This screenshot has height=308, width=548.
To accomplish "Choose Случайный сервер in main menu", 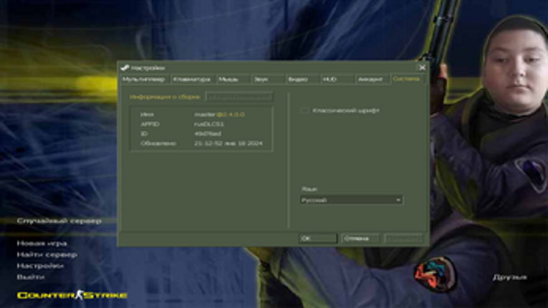I will [x=59, y=221].
